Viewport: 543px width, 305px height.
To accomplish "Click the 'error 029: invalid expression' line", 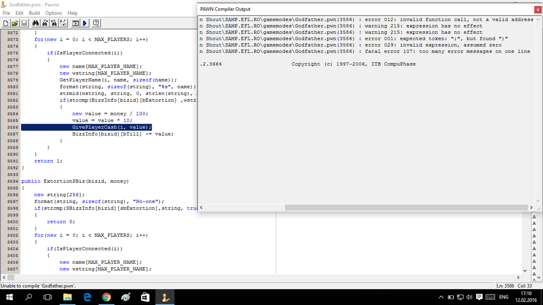I will point(350,45).
